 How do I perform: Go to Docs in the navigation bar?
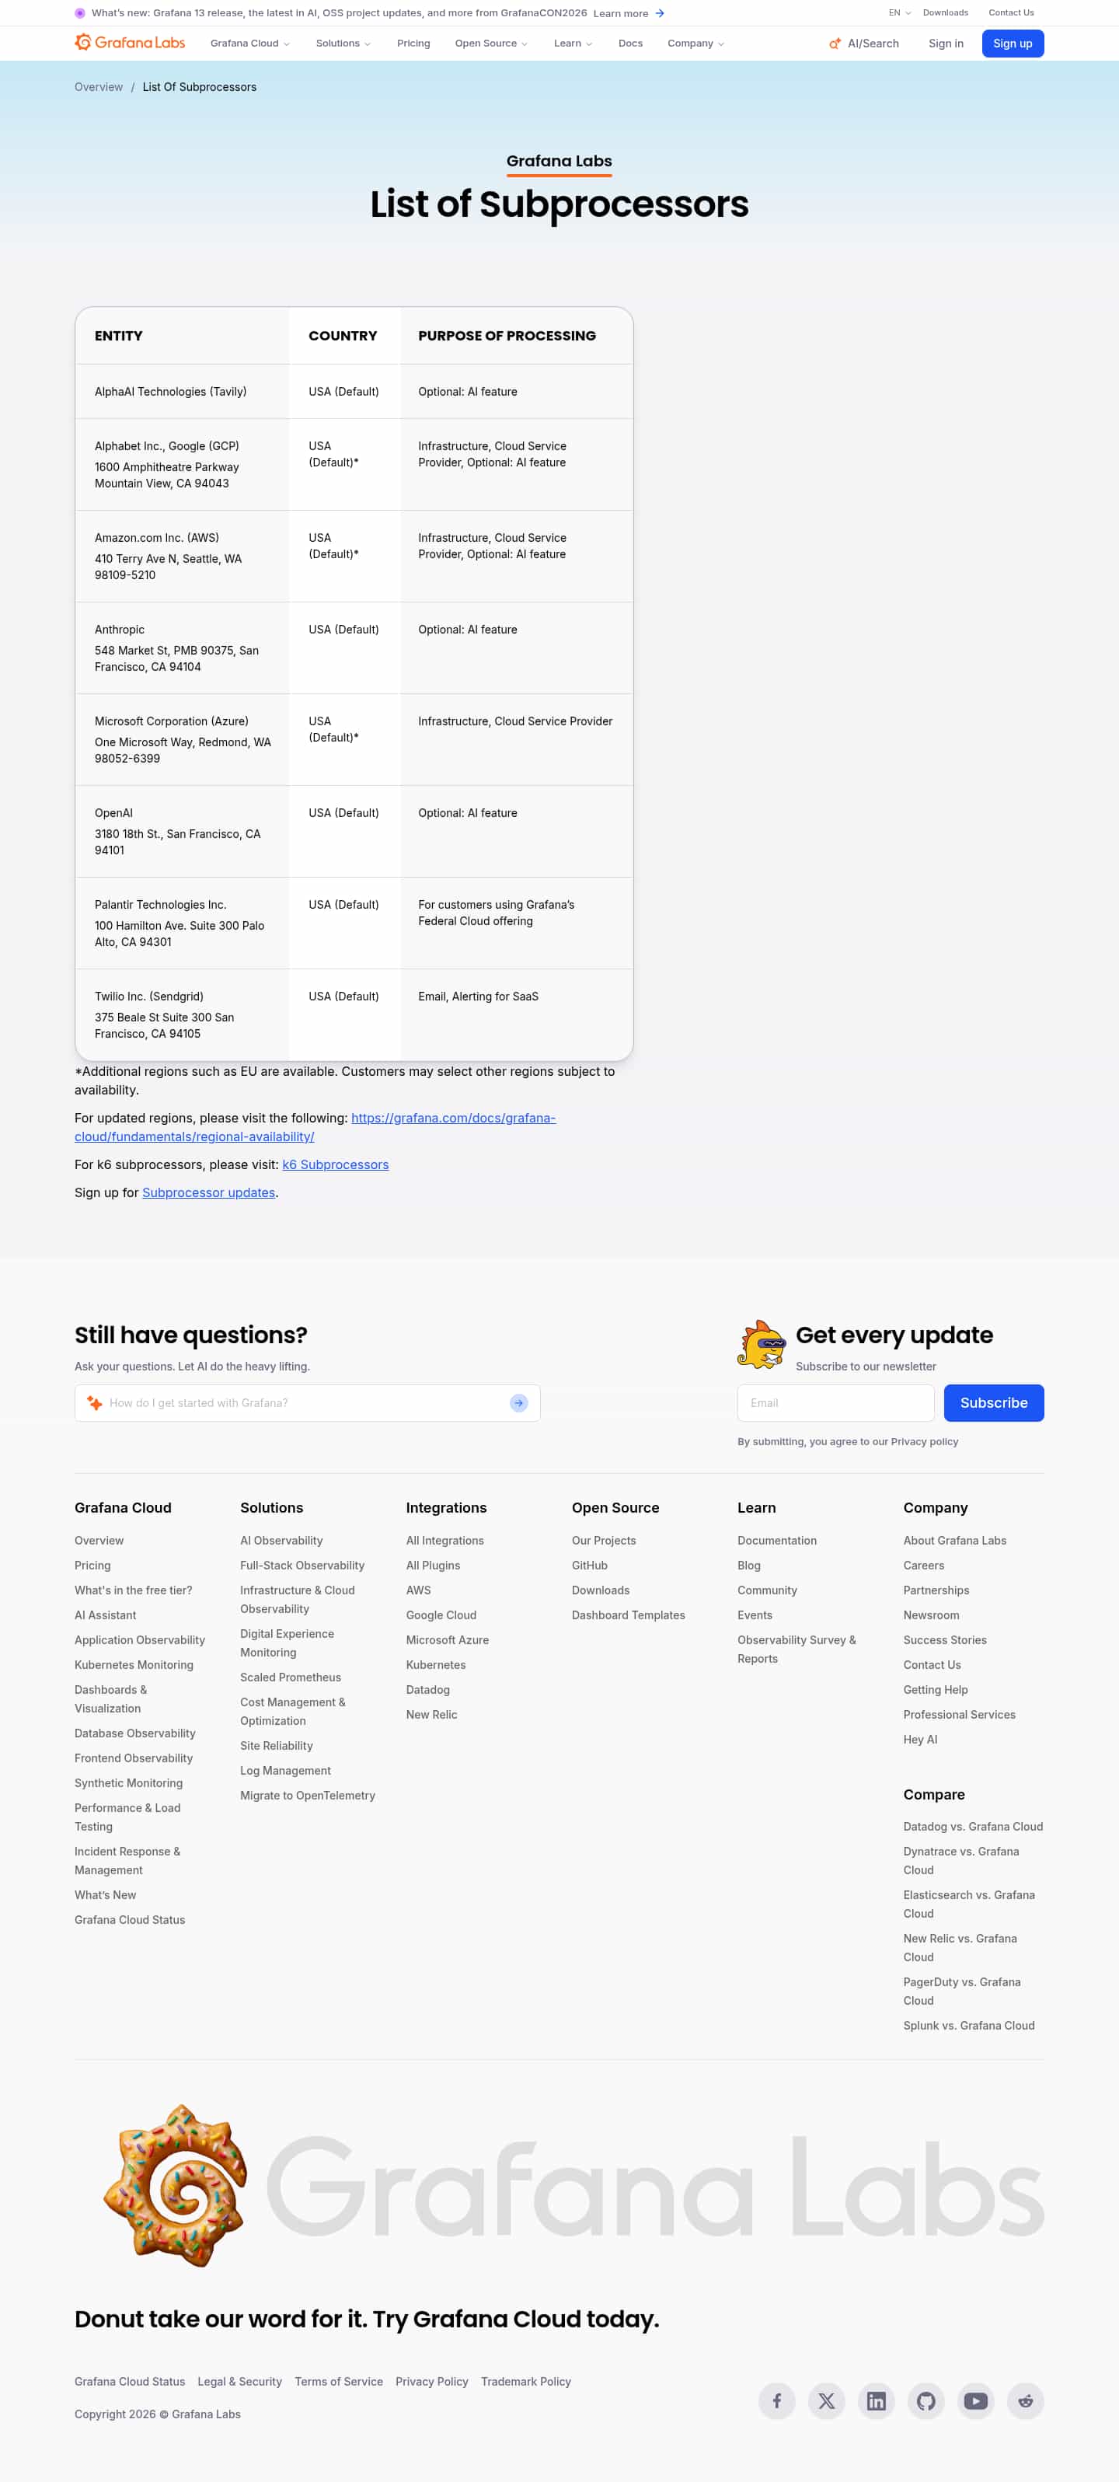[x=629, y=44]
